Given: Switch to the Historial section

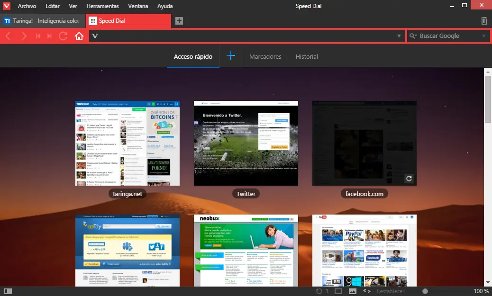Looking at the screenshot, I should click(x=307, y=56).
